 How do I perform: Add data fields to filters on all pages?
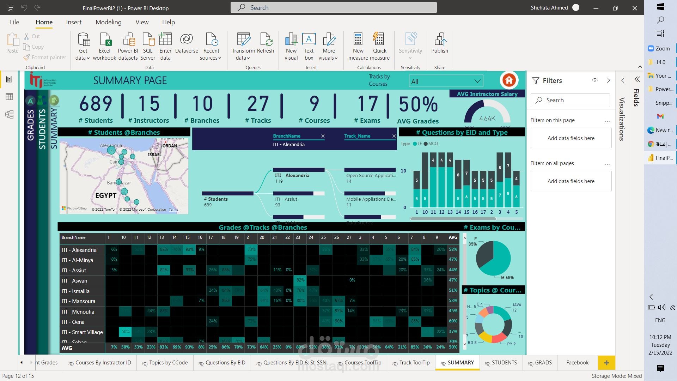click(x=571, y=181)
